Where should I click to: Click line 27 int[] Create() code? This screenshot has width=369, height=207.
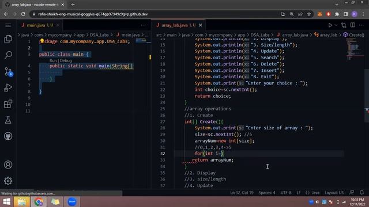pos(204,121)
